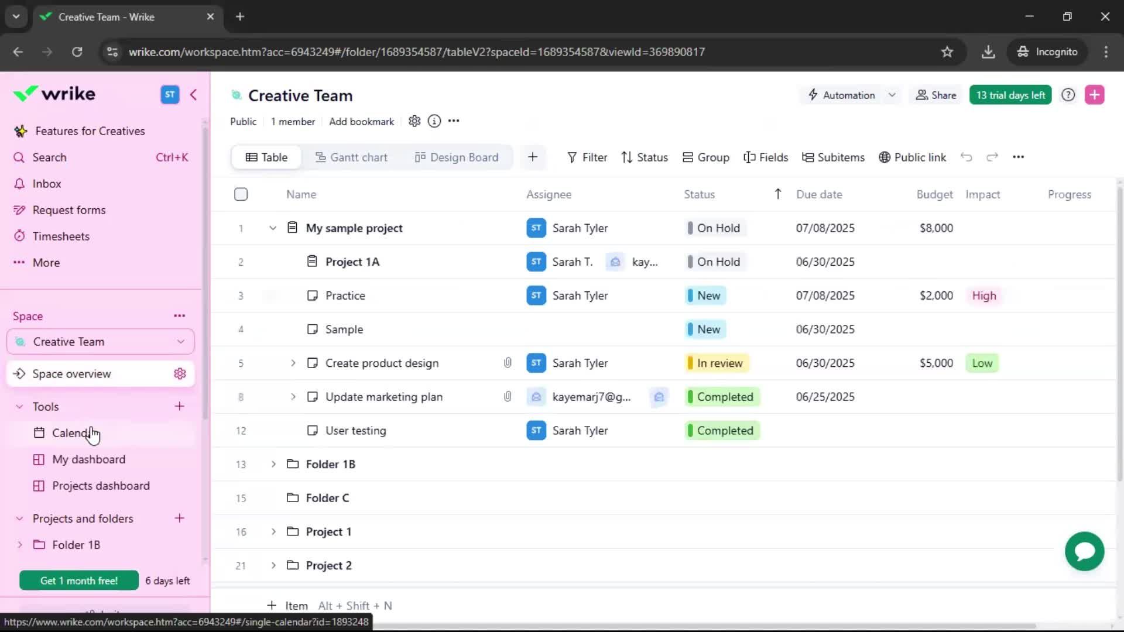Expand Folder 1B in sidebar
Viewport: 1124px width, 632px height.
click(x=20, y=545)
